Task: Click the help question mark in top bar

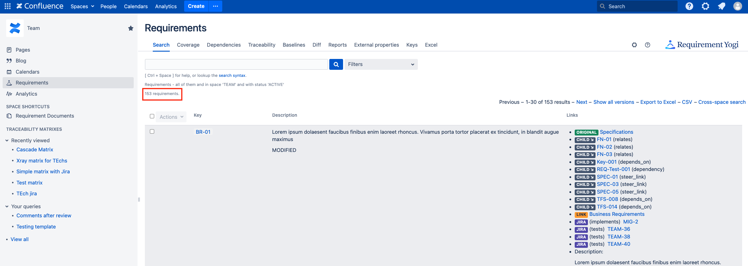Action: pos(689,6)
